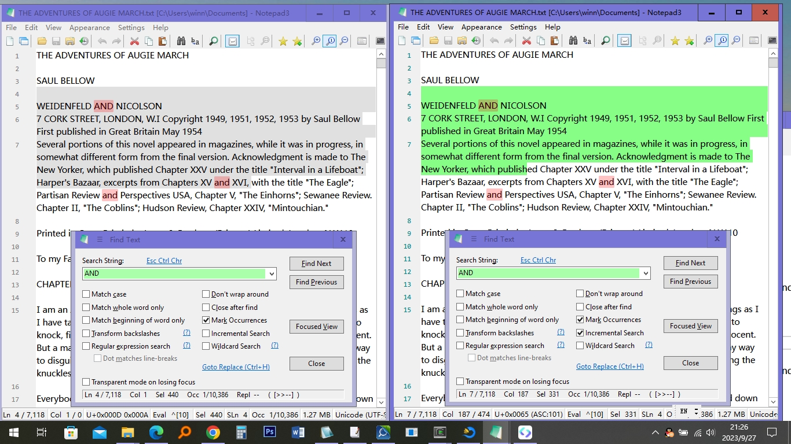Select the Zoom In magnifier icon
Screen dimensions: 791x444
coord(316,40)
